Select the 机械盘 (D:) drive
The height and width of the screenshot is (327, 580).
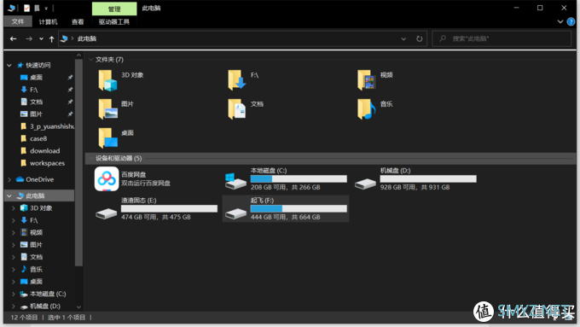point(415,179)
